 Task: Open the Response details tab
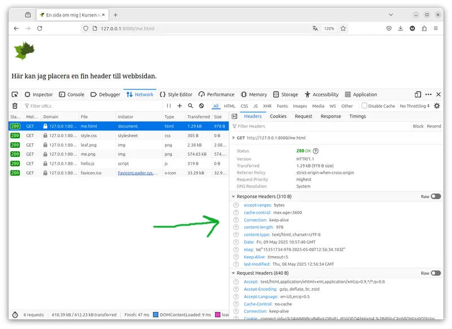pyautogui.click(x=331, y=116)
